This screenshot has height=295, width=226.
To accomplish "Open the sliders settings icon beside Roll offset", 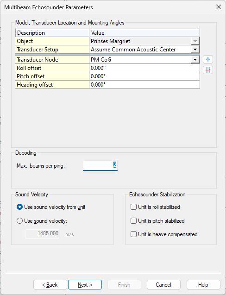I will (208, 70).
